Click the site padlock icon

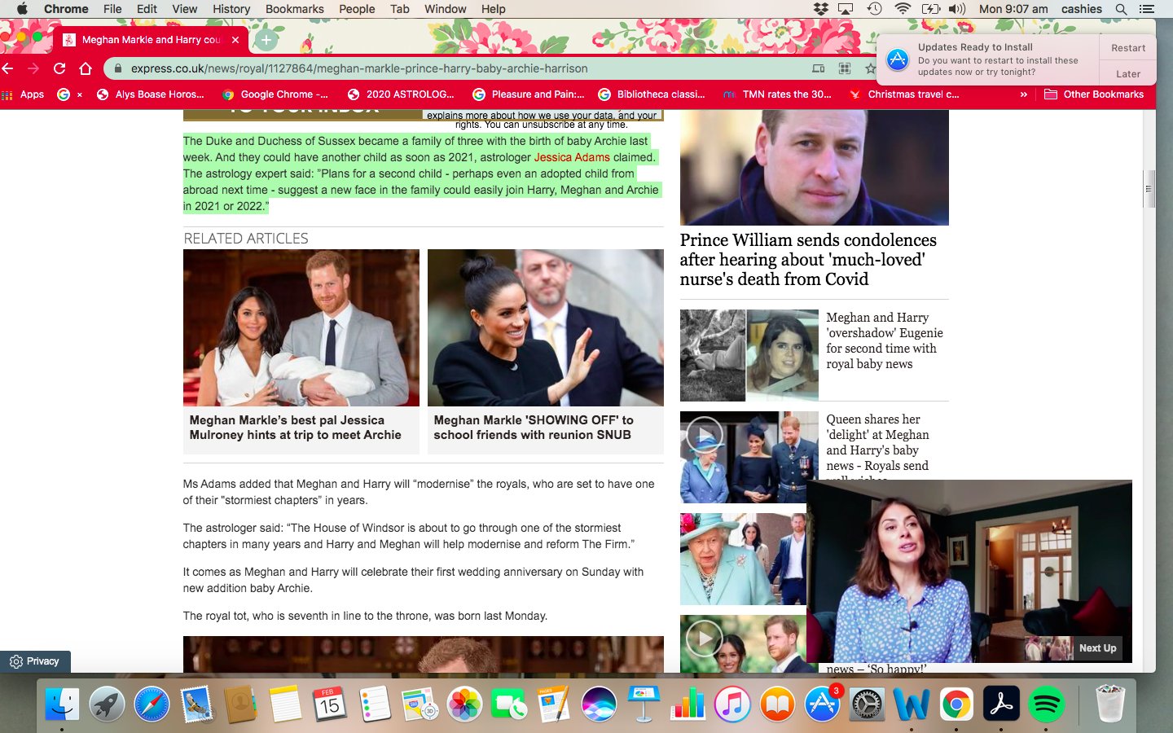tap(118, 68)
